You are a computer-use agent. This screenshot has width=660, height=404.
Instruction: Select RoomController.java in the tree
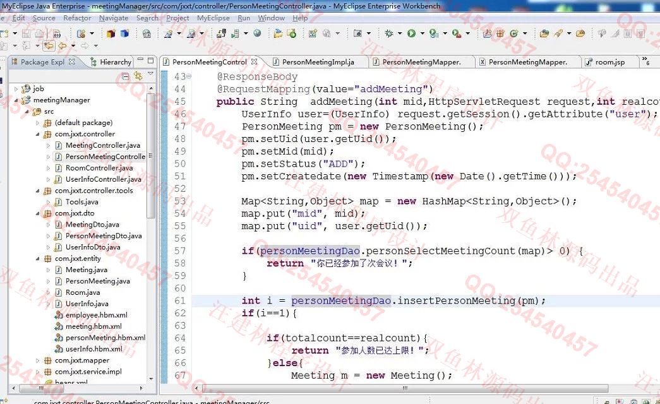[x=99, y=168]
